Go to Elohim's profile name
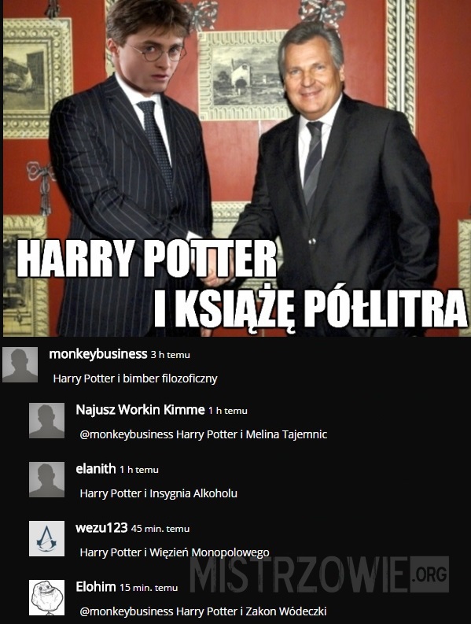Image resolution: width=471 pixels, height=624 pixels. [x=96, y=586]
